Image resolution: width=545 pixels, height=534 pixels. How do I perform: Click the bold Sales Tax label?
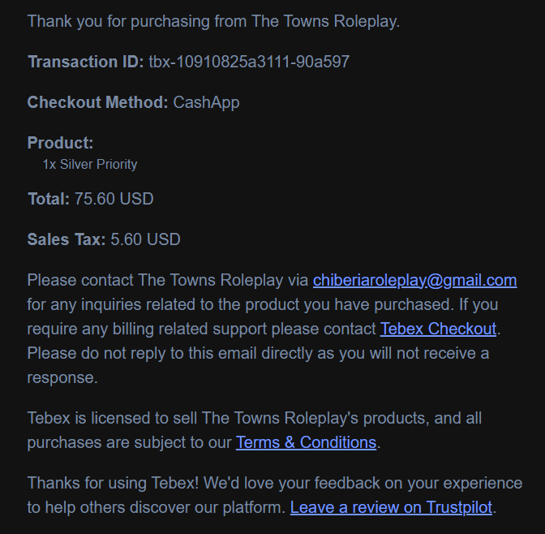click(67, 239)
